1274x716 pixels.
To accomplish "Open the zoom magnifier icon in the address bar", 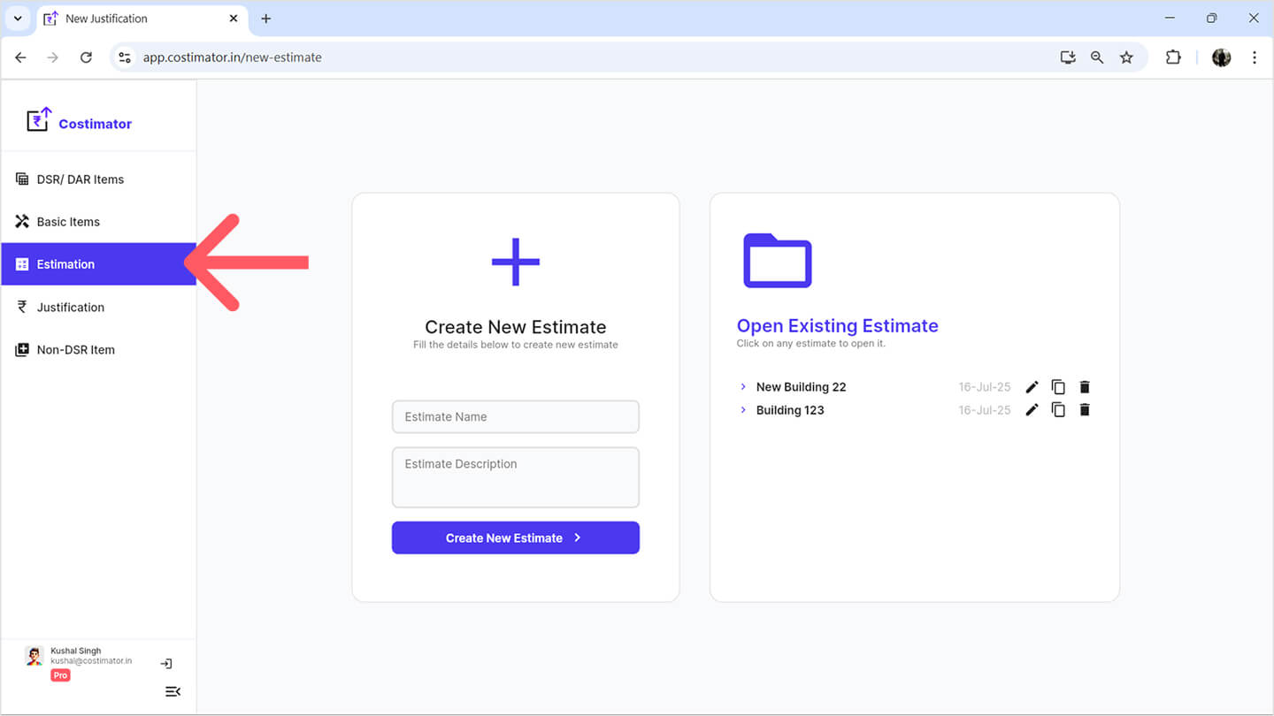I will (1097, 57).
